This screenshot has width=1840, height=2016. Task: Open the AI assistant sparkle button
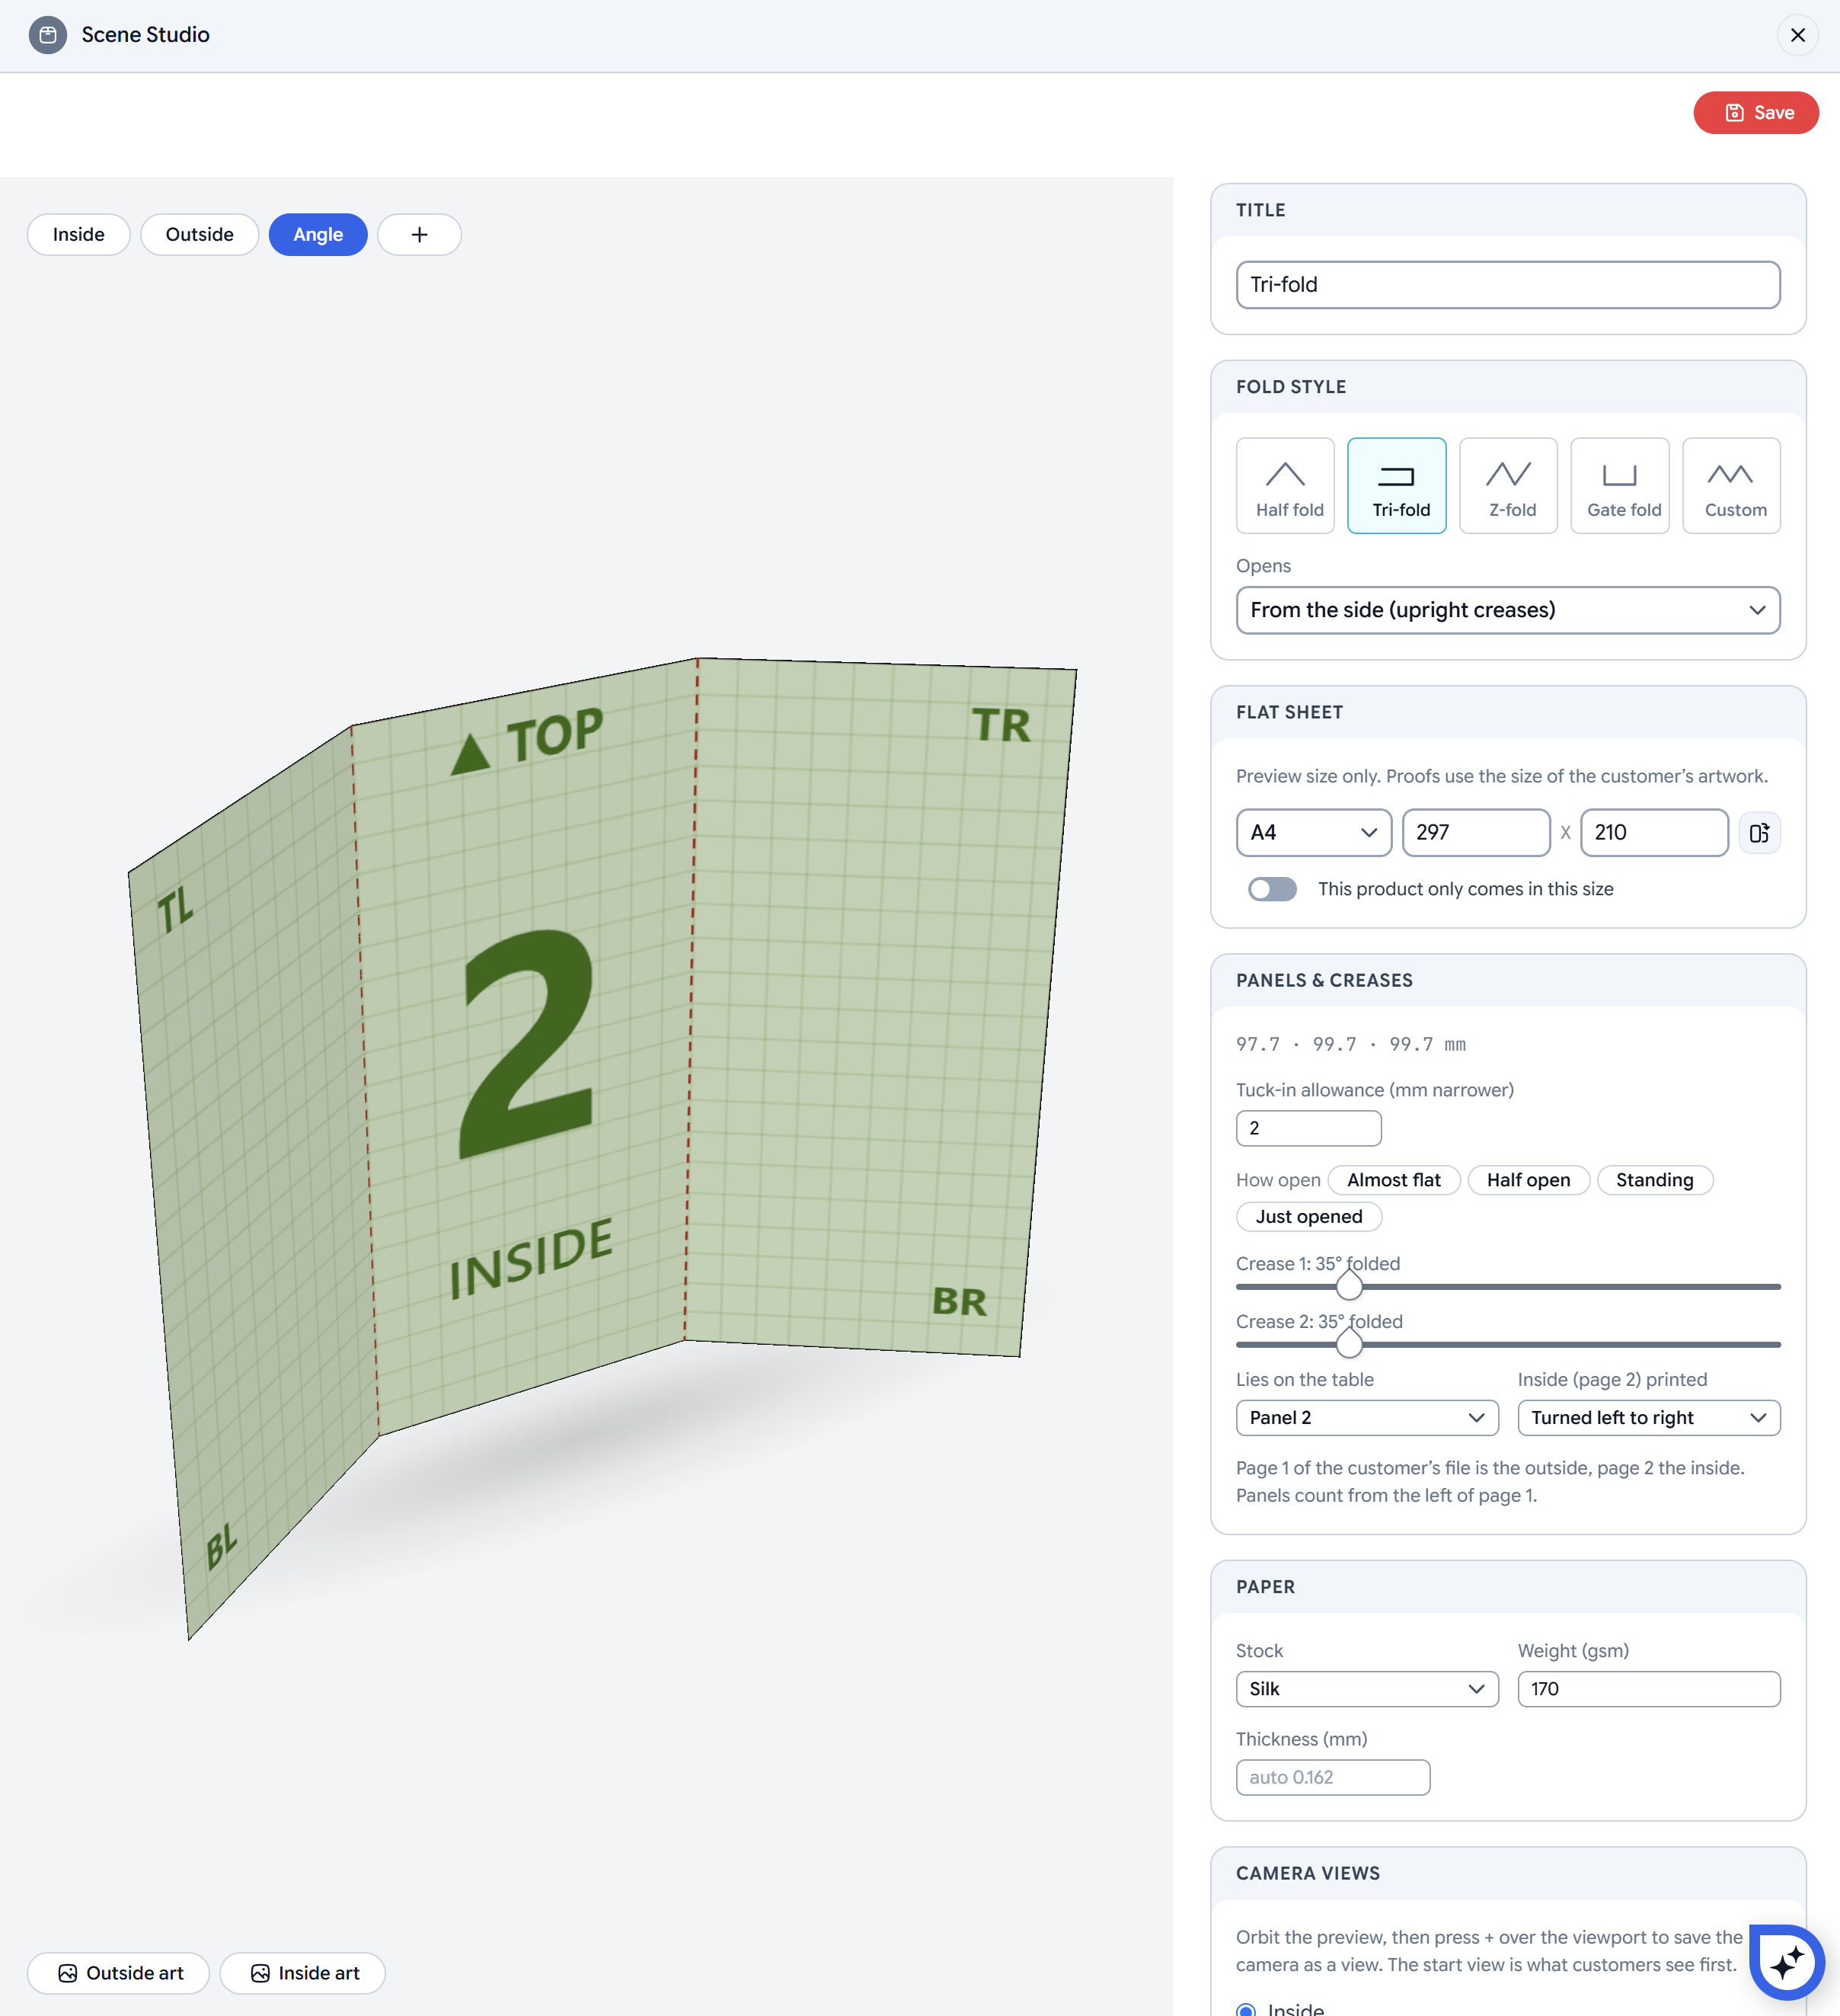tap(1786, 1962)
